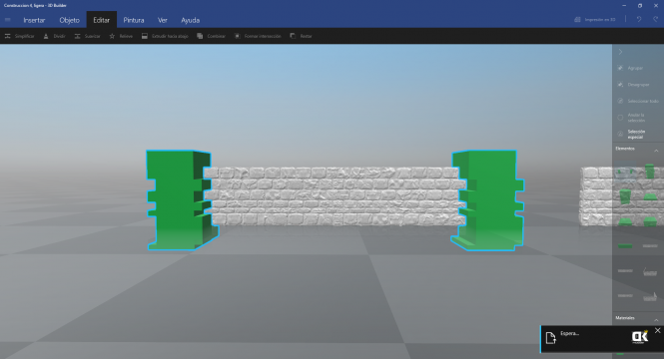Viewport: 664px width, 359px height.
Task: Choose the Dividir tool
Action: (54, 36)
